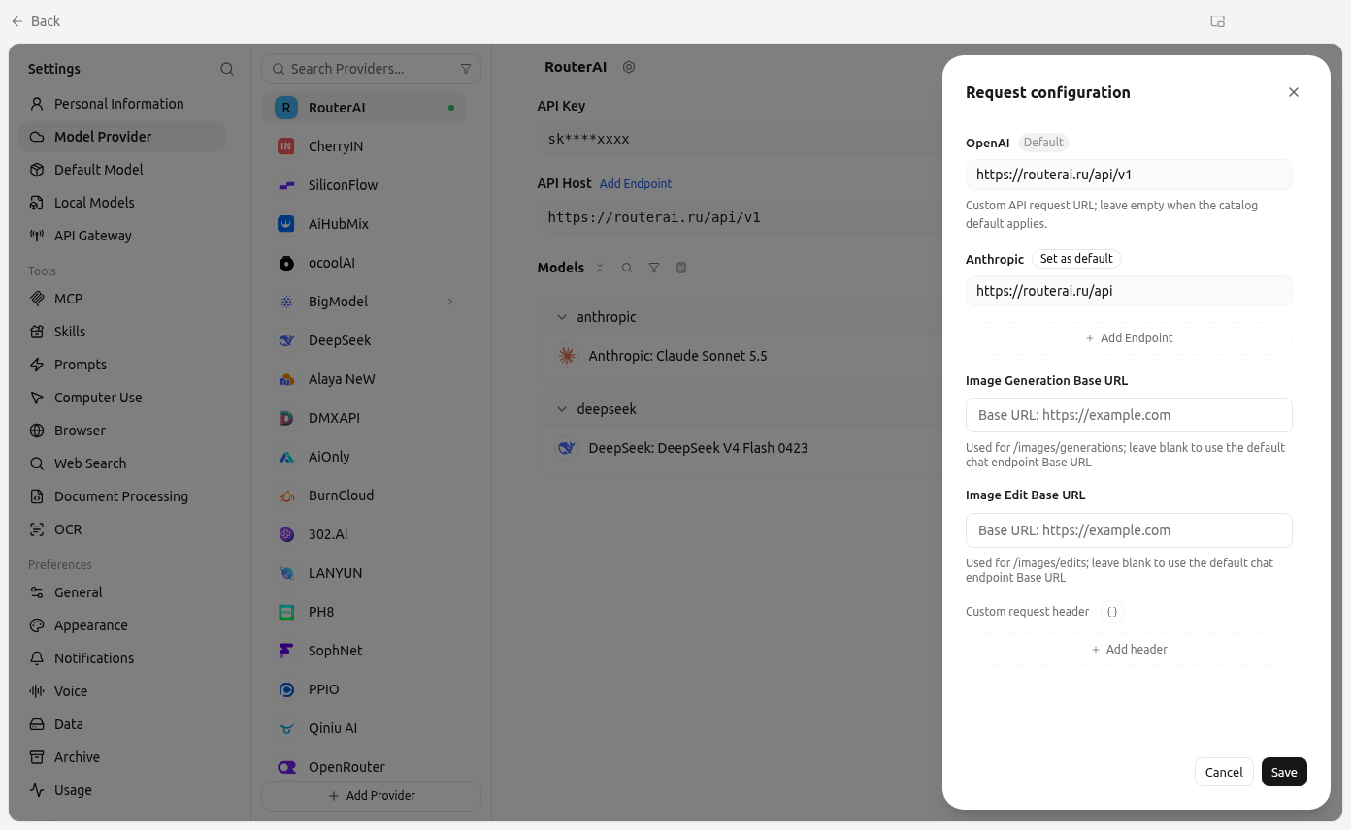The image size is (1351, 830).
Task: Edit the OpenAI endpoint URL field
Action: coord(1129,175)
